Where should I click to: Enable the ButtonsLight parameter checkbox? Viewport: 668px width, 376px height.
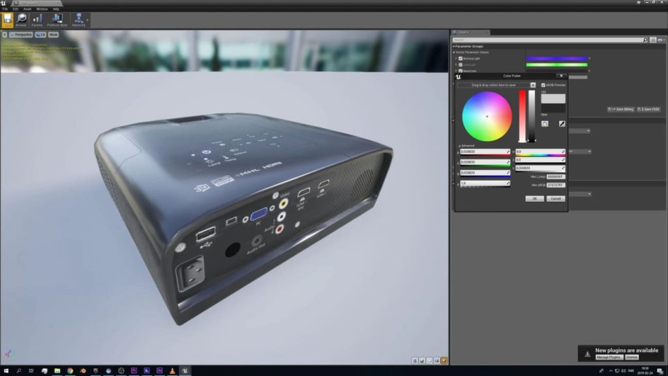pyautogui.click(x=460, y=59)
